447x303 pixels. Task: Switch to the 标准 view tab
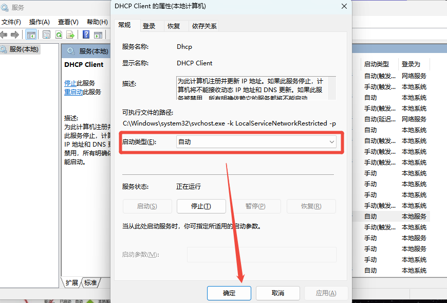pos(90,282)
